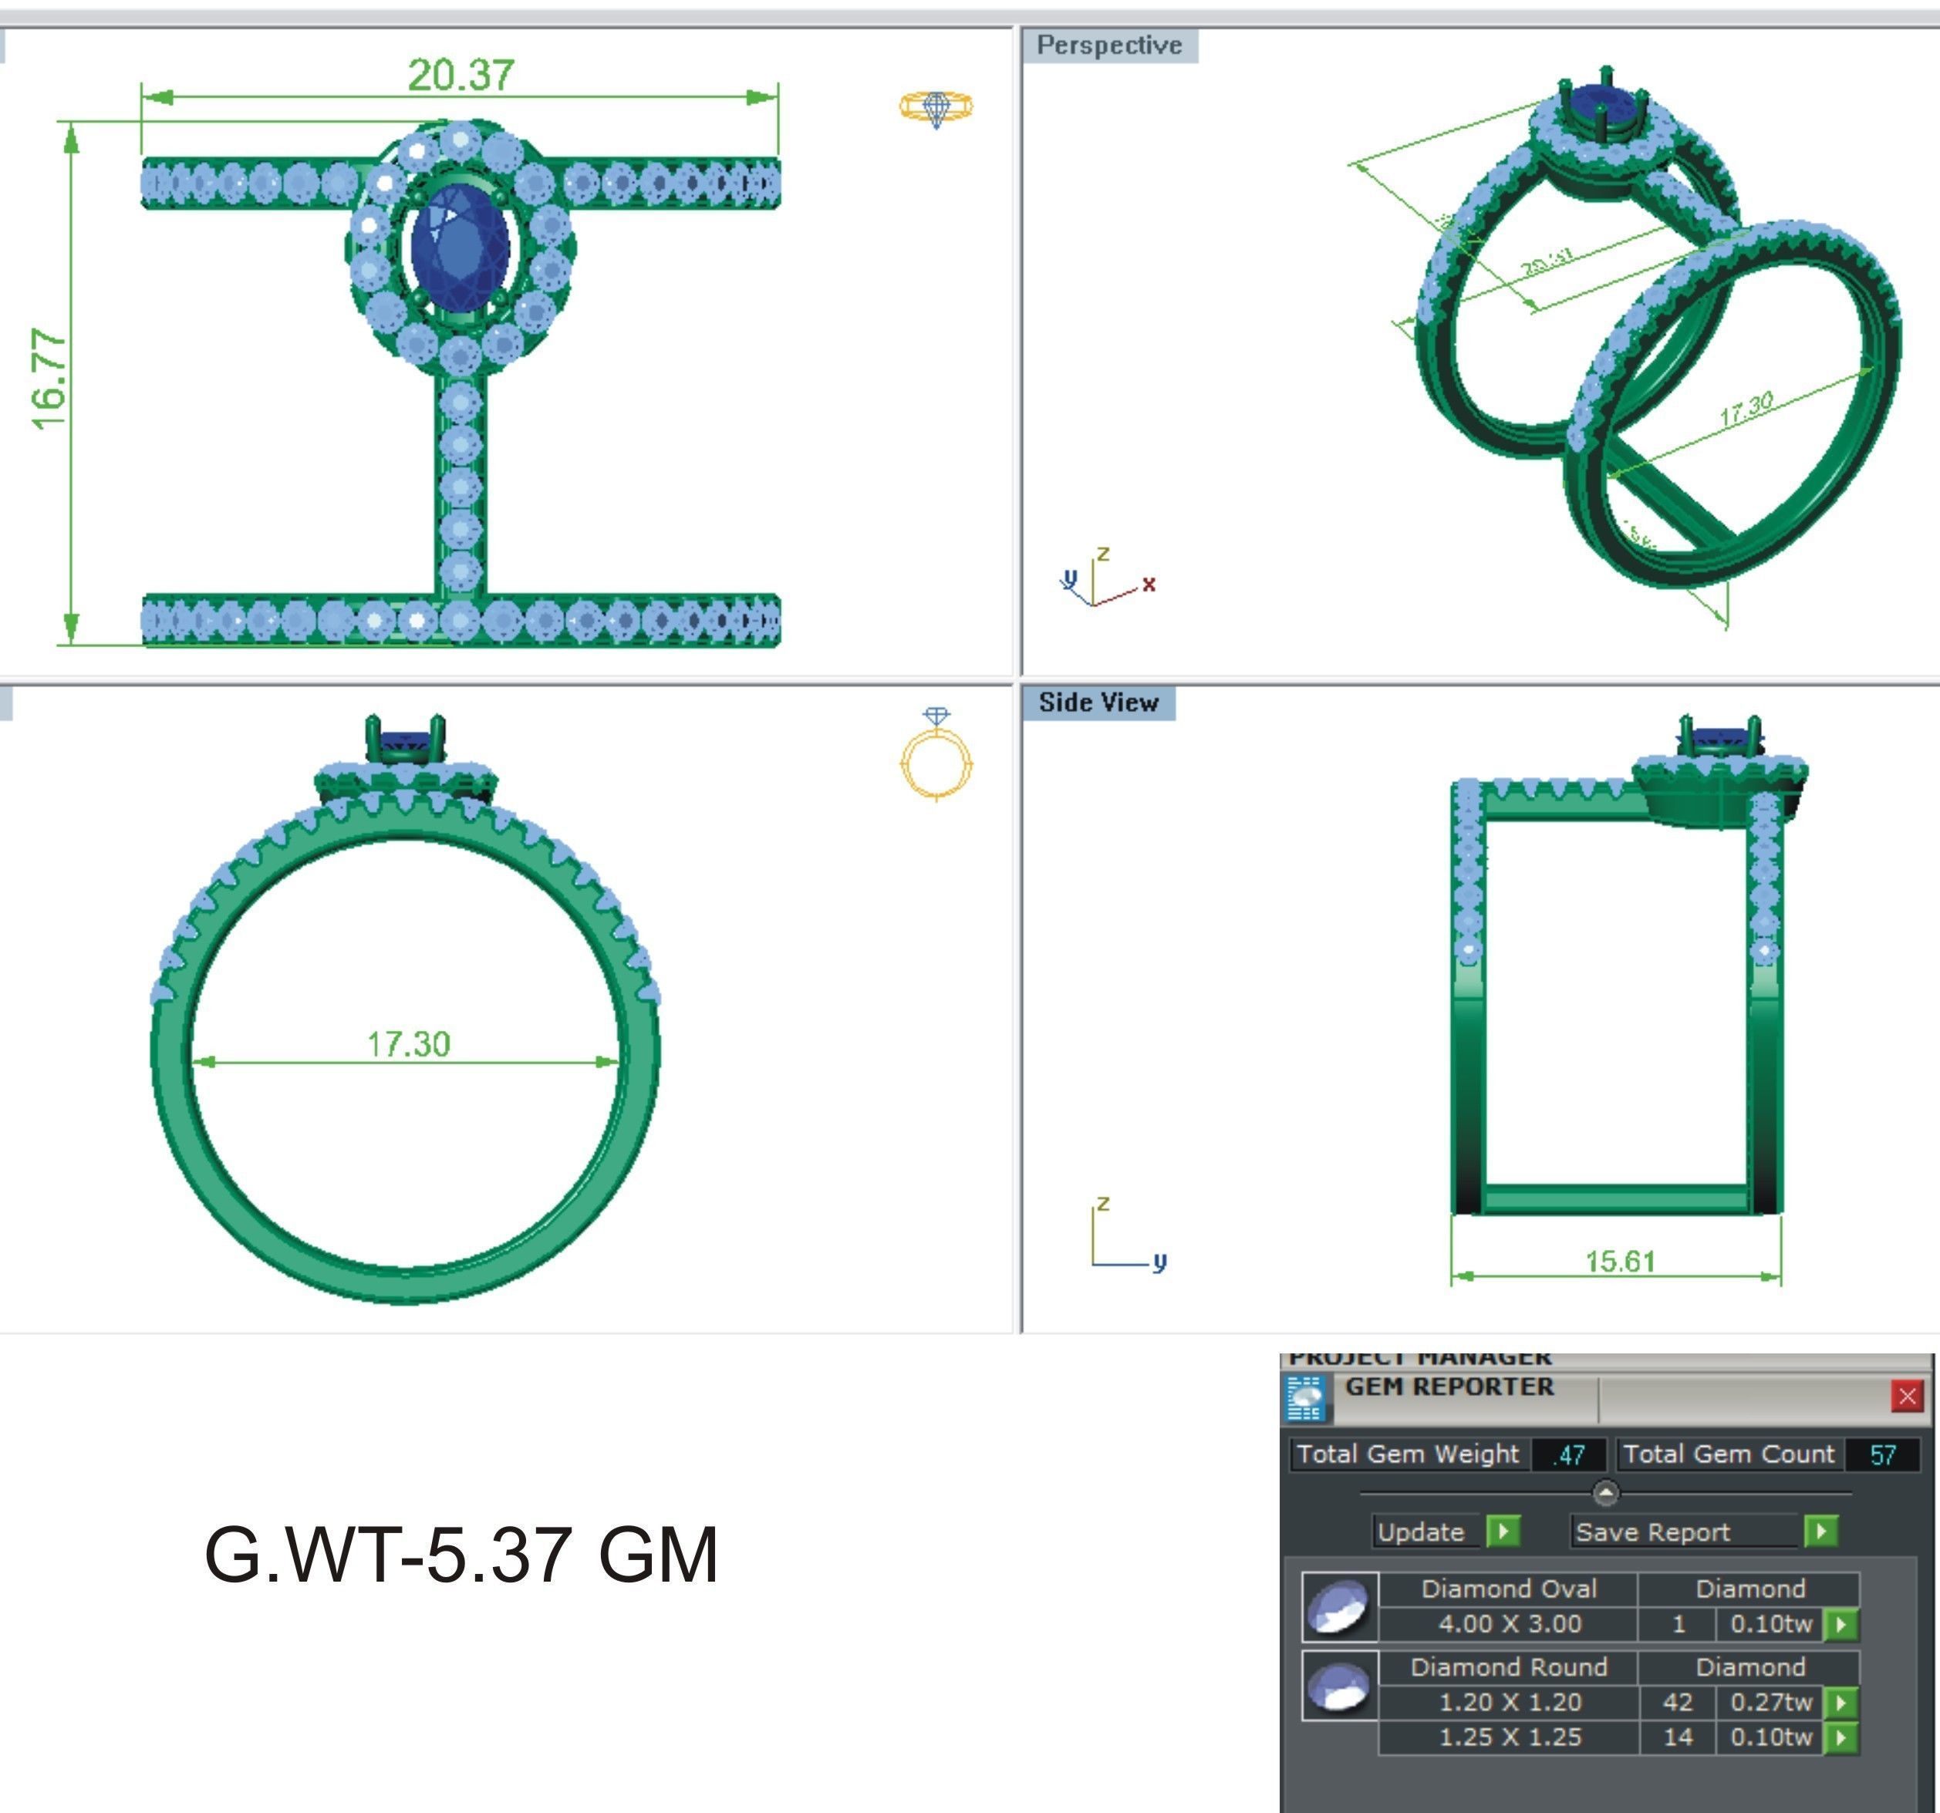Screen dimensions: 1940x1813
Task: Click the Total Gem Count value field
Action: (x=1882, y=1455)
